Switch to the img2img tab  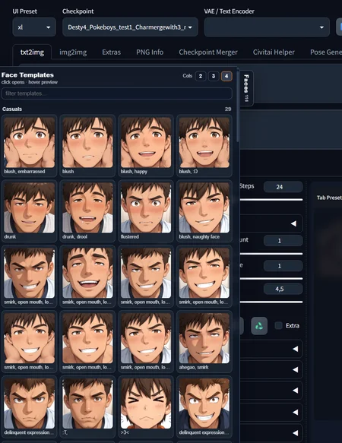(x=73, y=52)
